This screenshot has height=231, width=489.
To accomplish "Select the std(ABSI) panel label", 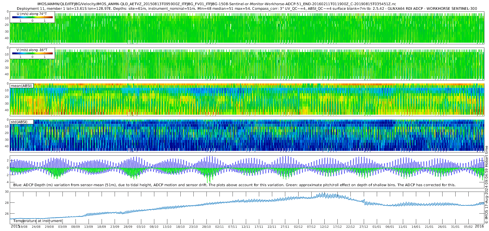I will point(21,122).
